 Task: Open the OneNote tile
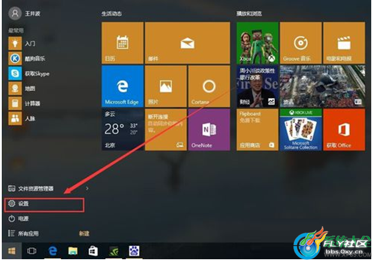(209, 129)
